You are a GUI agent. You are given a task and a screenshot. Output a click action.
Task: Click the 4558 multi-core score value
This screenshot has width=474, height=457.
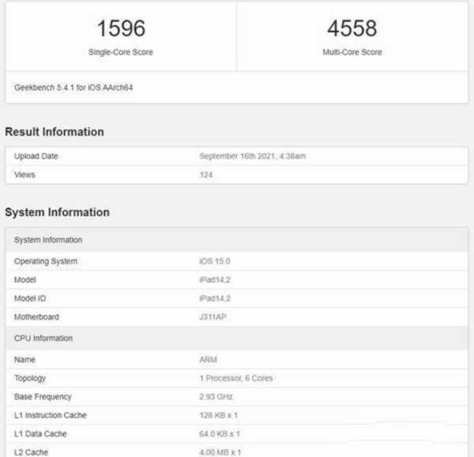click(354, 28)
